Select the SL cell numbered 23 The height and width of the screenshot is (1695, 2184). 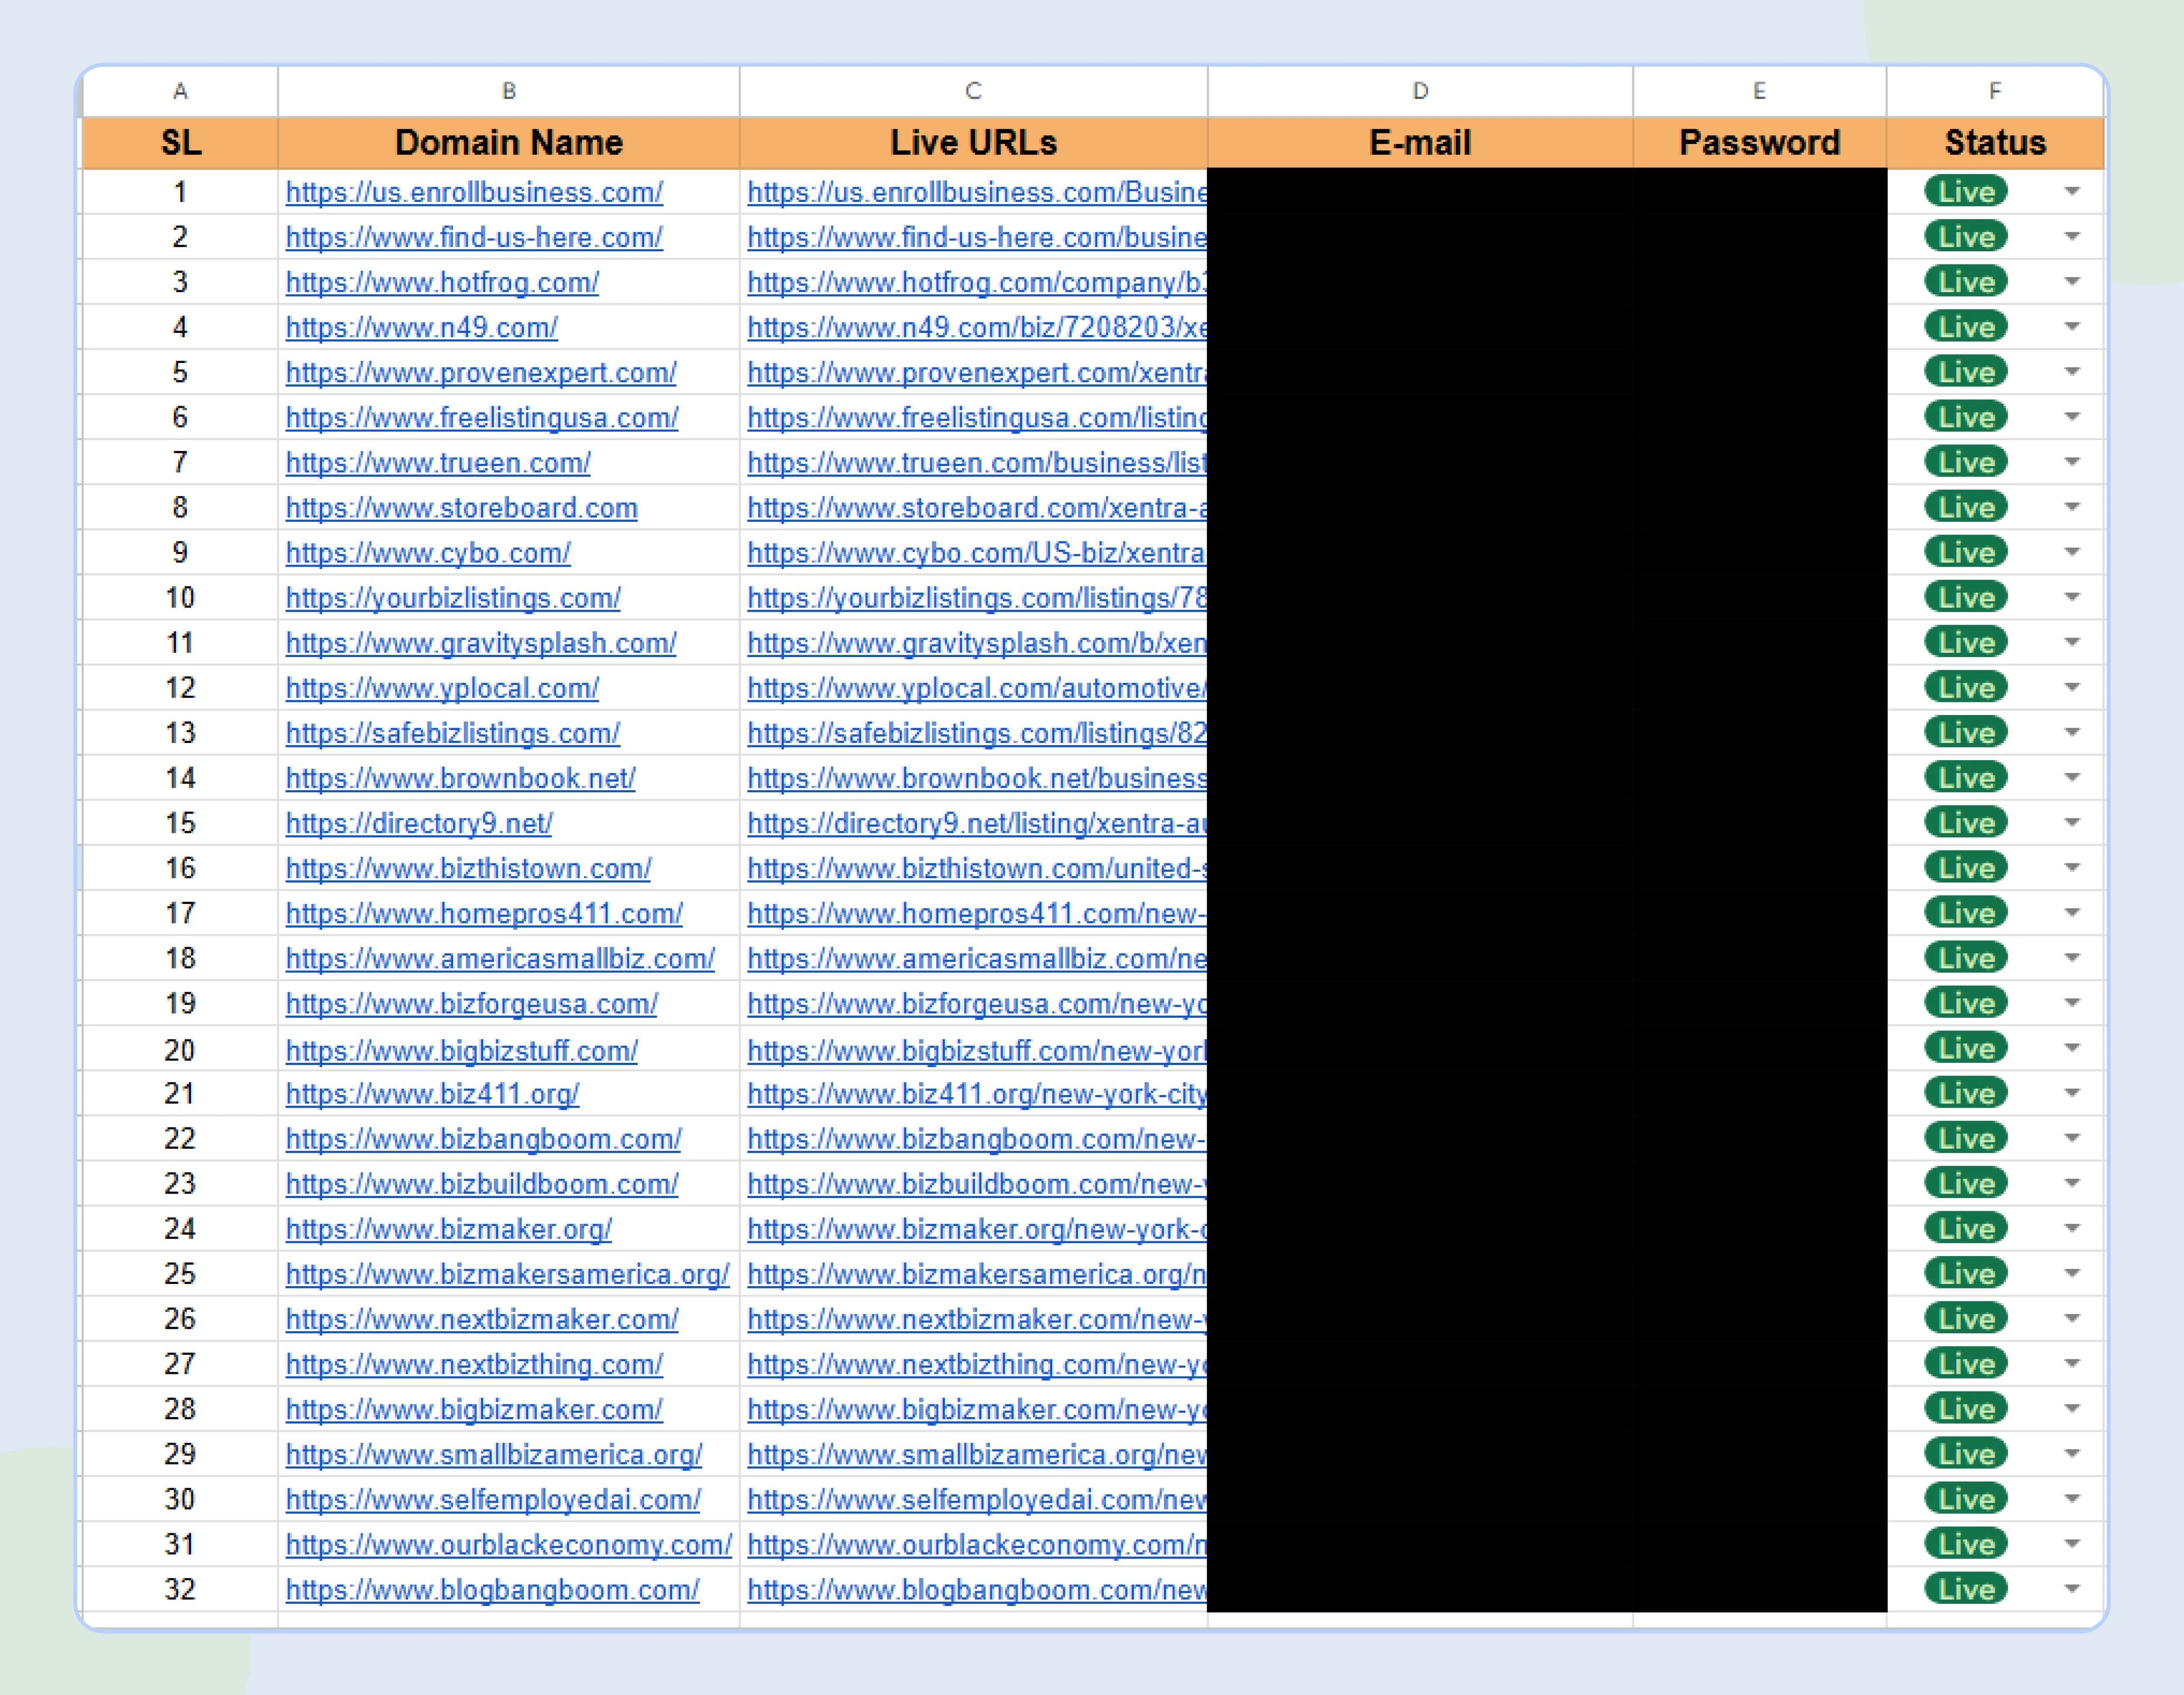point(180,1183)
